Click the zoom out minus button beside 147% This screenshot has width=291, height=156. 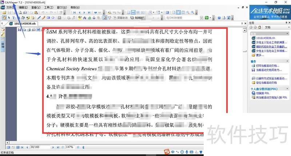click(x=63, y=147)
